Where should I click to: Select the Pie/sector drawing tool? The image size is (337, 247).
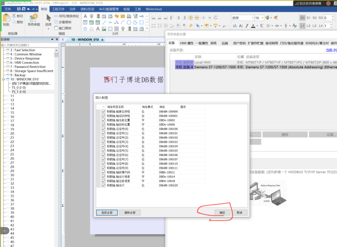pos(135,22)
